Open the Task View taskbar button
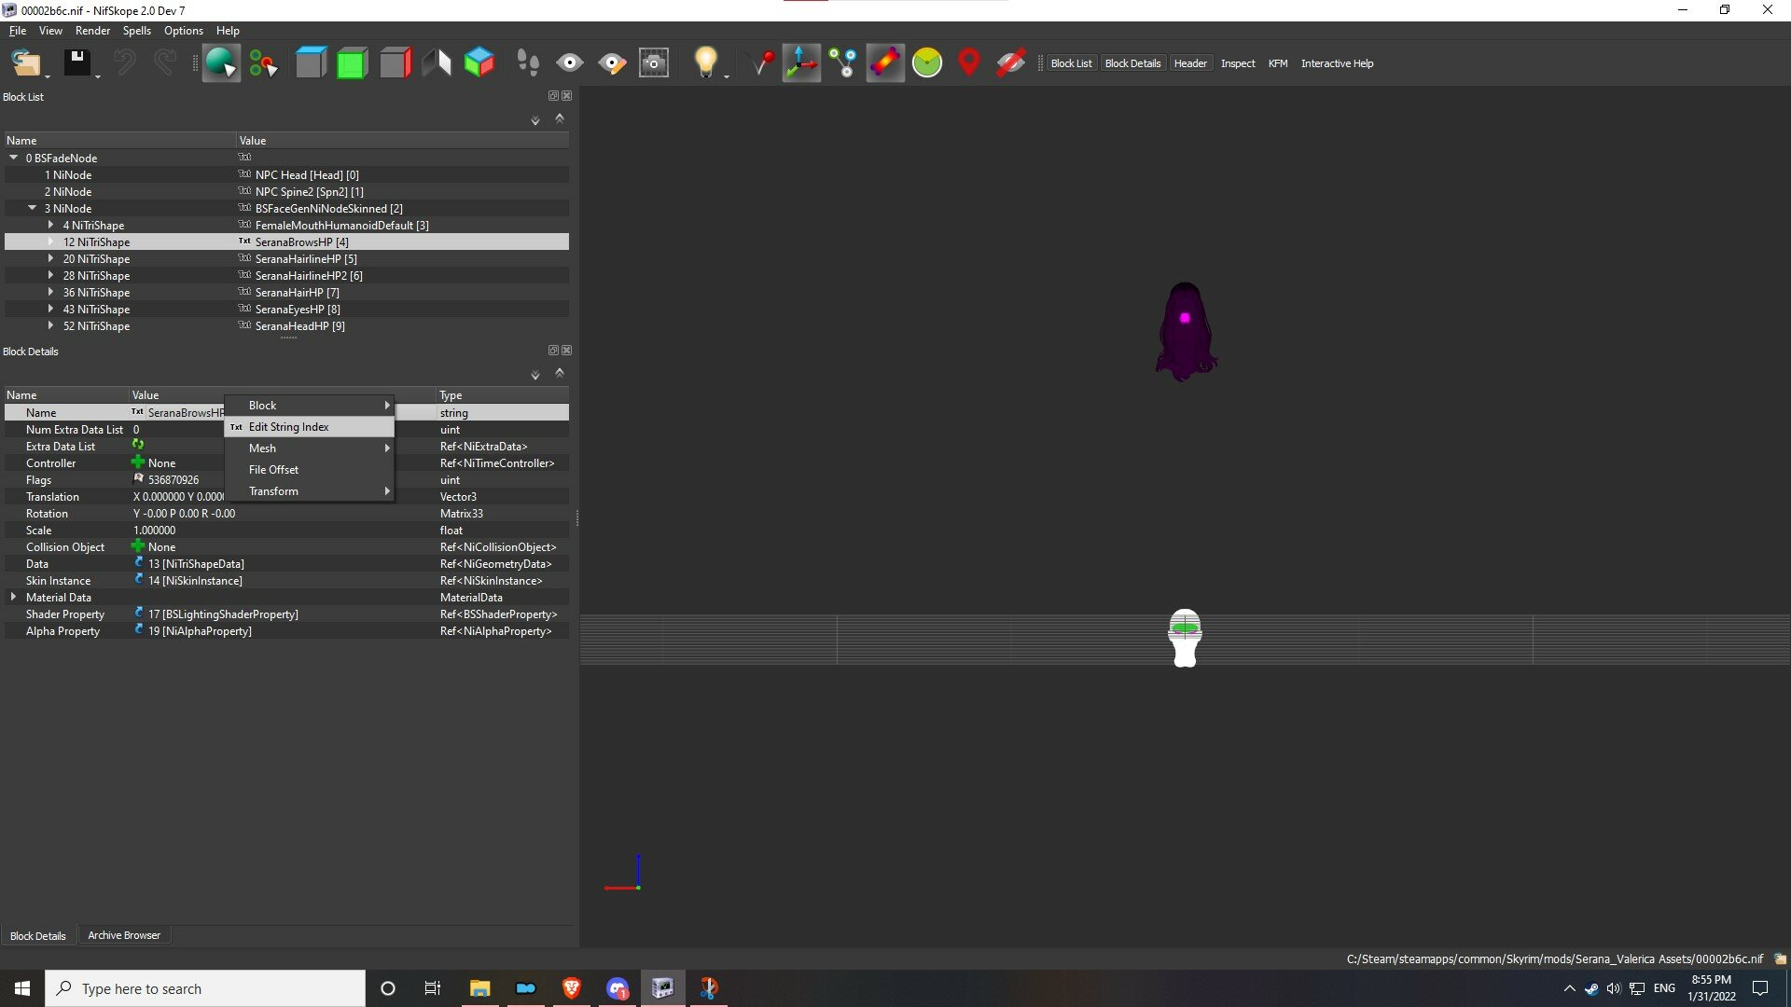The height and width of the screenshot is (1007, 1791). (x=433, y=988)
